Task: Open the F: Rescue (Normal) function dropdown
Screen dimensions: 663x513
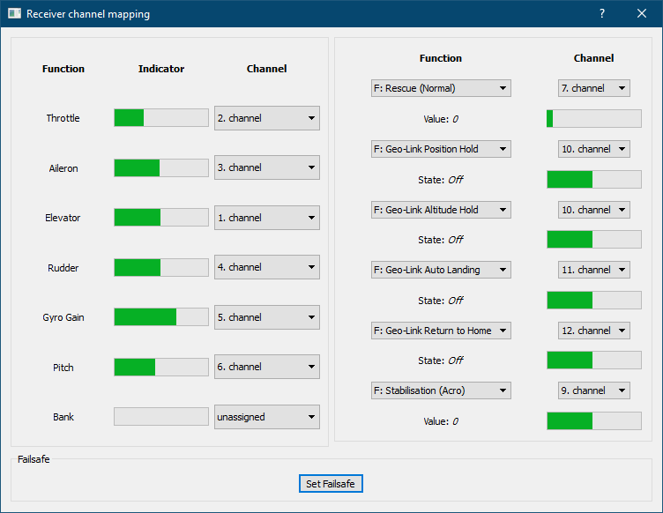Action: click(441, 88)
